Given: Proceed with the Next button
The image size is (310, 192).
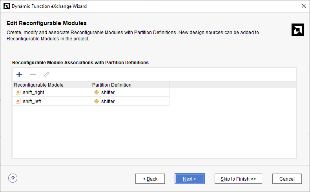Looking at the screenshot, I should pos(190,179).
